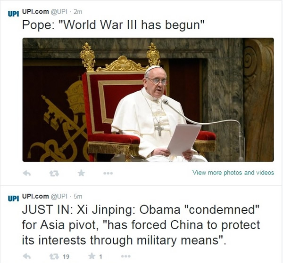
Task: Open more options on Pope tweet
Action: (108, 173)
